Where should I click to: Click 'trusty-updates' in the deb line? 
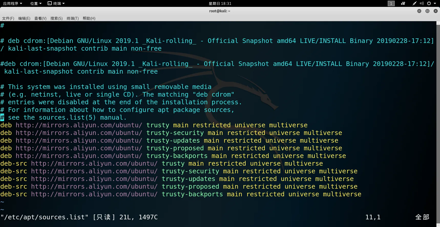point(173,140)
